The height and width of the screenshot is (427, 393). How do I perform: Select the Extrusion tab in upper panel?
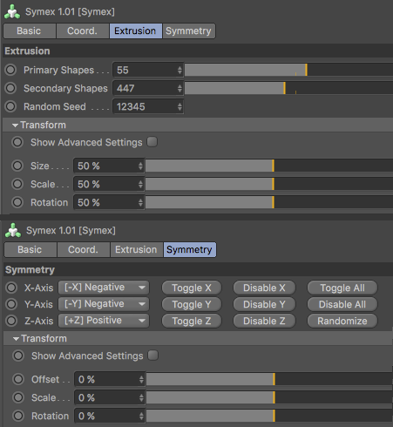136,30
